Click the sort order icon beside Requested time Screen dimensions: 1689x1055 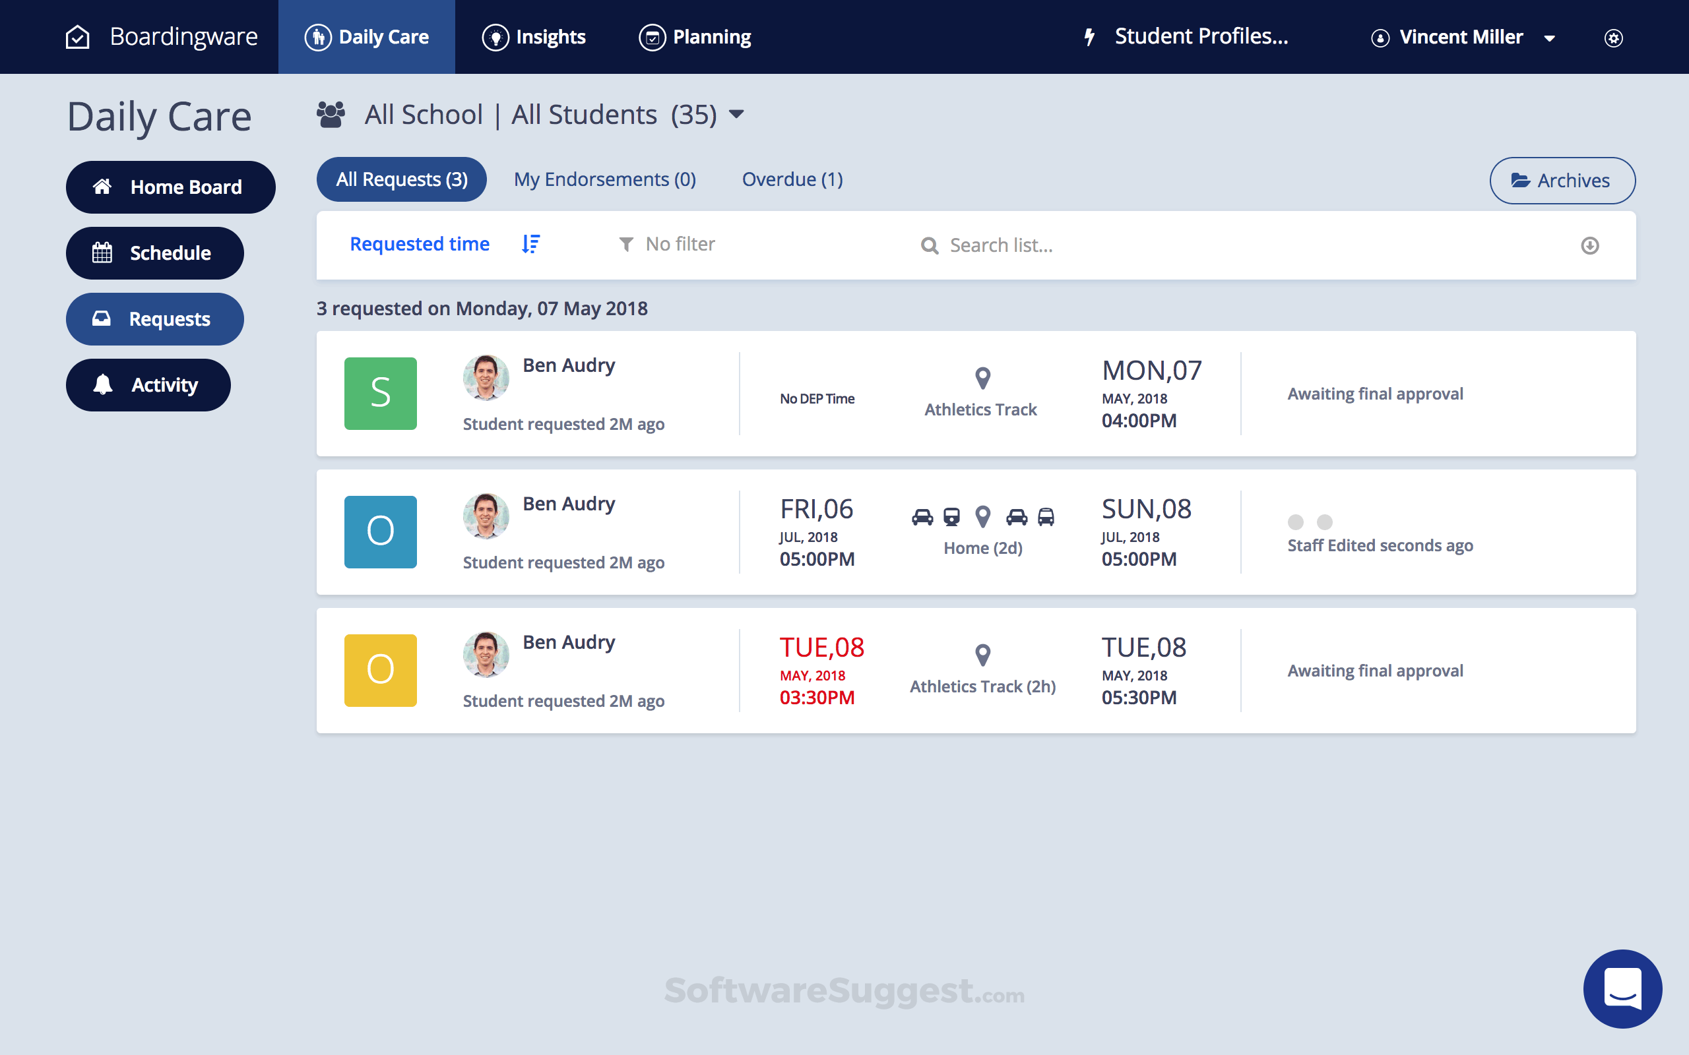[x=530, y=244]
